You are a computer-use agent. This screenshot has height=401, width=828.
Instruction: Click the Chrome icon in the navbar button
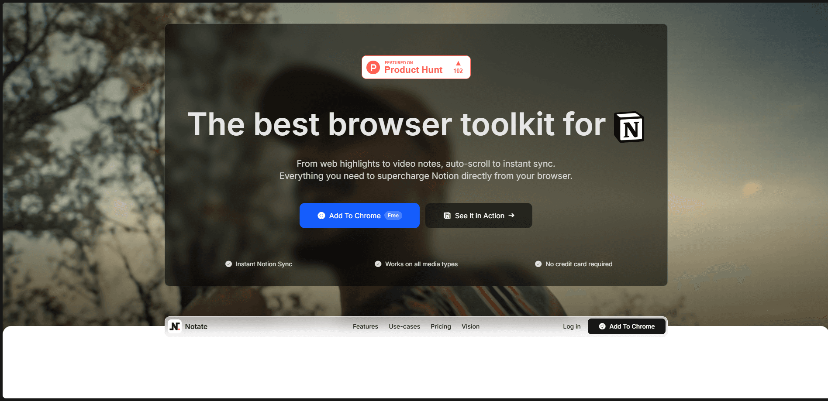pyautogui.click(x=602, y=326)
